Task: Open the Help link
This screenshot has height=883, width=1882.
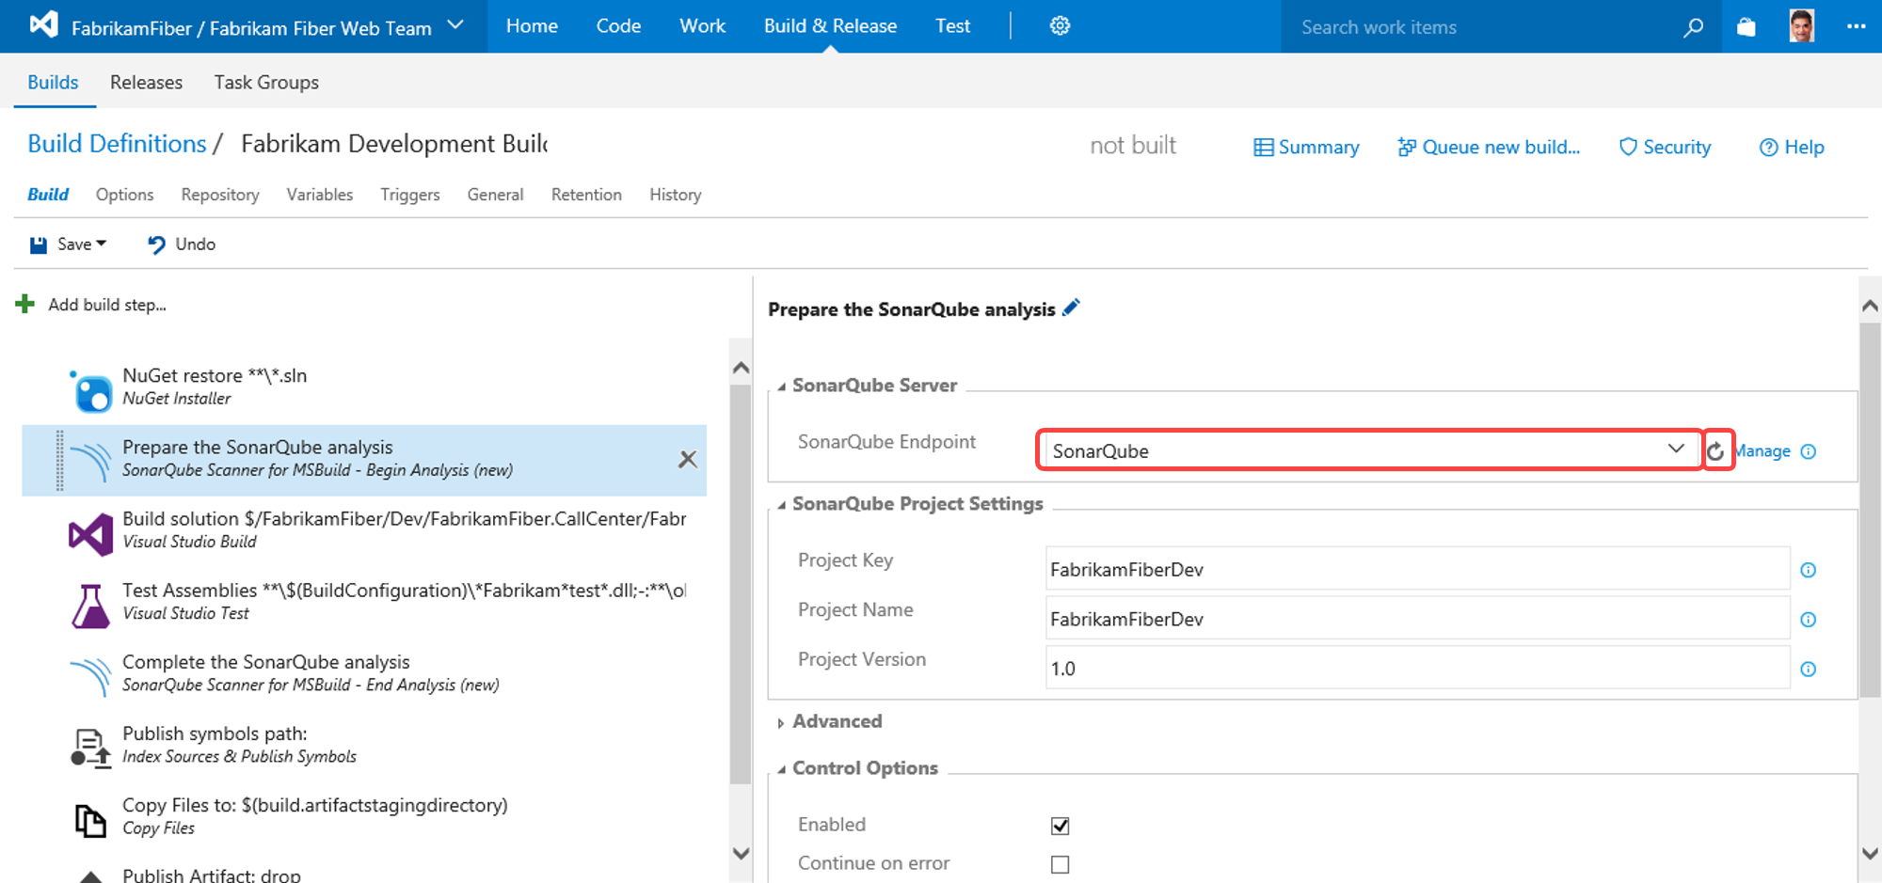Action: pyautogui.click(x=1792, y=148)
